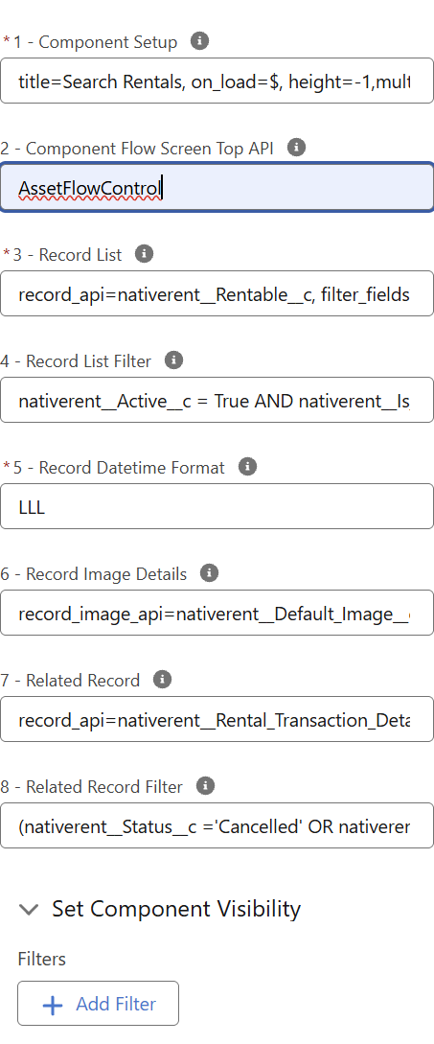Click the '3 - Record List' label
Viewport: 434px width, 1044px height.
tap(67, 255)
